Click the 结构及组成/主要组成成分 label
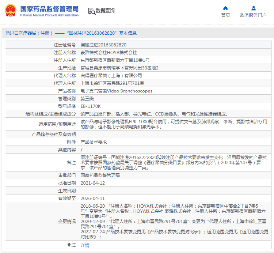This screenshot has height=253, width=274. click(x=51, y=114)
